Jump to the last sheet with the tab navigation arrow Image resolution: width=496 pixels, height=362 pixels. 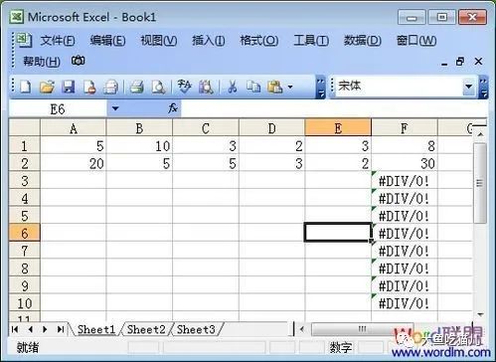[x=61, y=329]
